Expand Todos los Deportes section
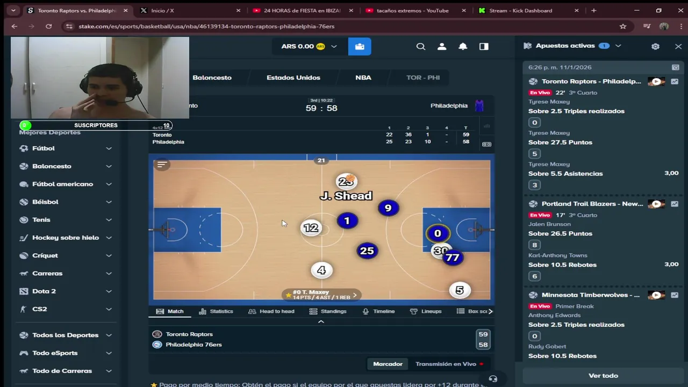Screen dimensions: 688x387 tap(109, 335)
